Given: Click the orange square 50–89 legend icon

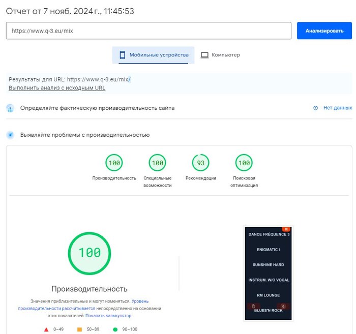Looking at the screenshot, I should (79, 329).
